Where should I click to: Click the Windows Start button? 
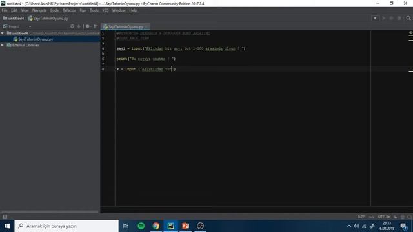coord(7,226)
